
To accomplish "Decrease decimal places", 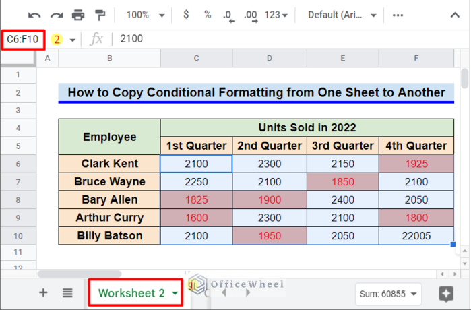I will [x=228, y=15].
